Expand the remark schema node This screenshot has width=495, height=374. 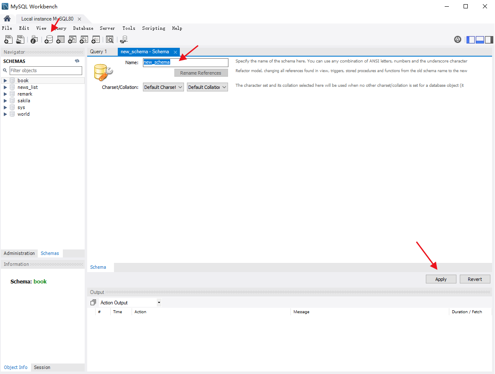5,94
